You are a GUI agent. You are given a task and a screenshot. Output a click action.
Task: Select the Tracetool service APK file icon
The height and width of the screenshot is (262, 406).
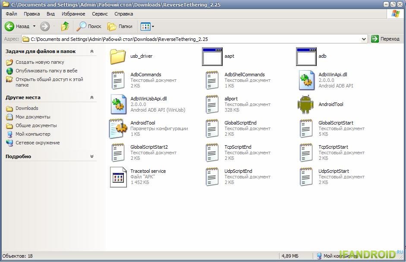click(x=118, y=177)
